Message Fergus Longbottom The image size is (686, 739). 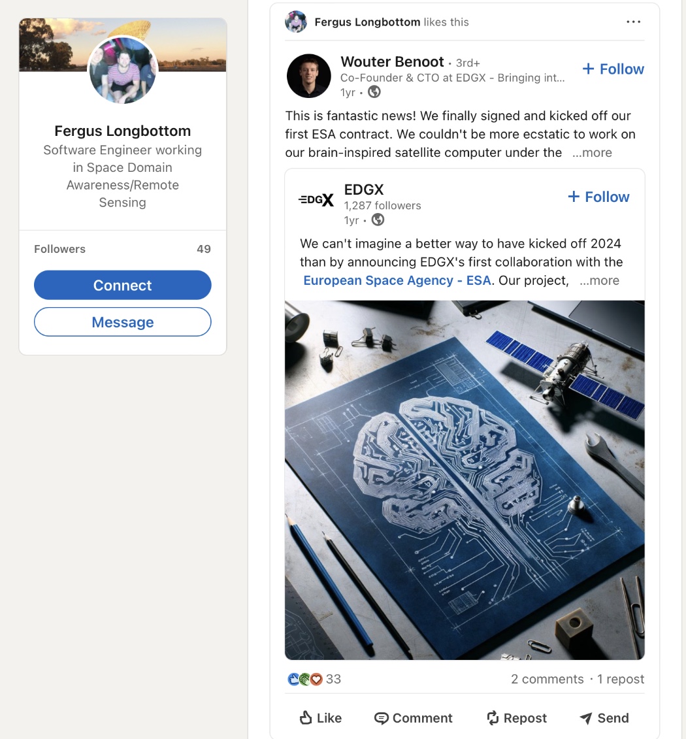[x=123, y=322]
